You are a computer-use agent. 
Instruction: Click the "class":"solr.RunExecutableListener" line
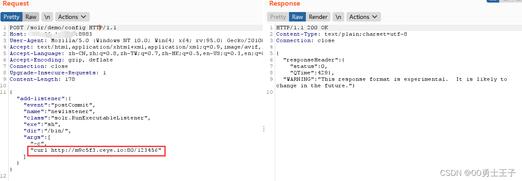pyautogui.click(x=87, y=118)
